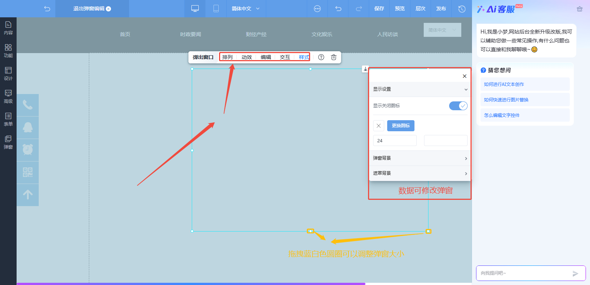Click the 时政要闻 navigation menu item
The height and width of the screenshot is (285, 590).
[x=191, y=34]
